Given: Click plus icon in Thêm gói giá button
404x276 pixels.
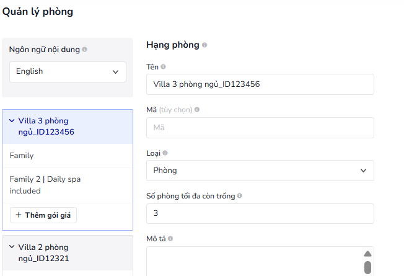Looking at the screenshot, I should click(19, 215).
